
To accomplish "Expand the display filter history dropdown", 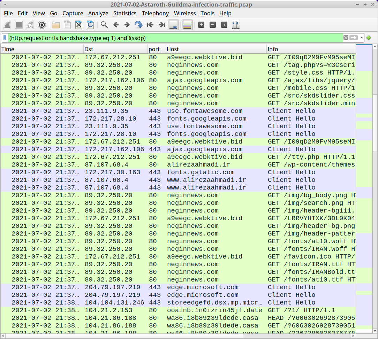I will pyautogui.click(x=361, y=38).
